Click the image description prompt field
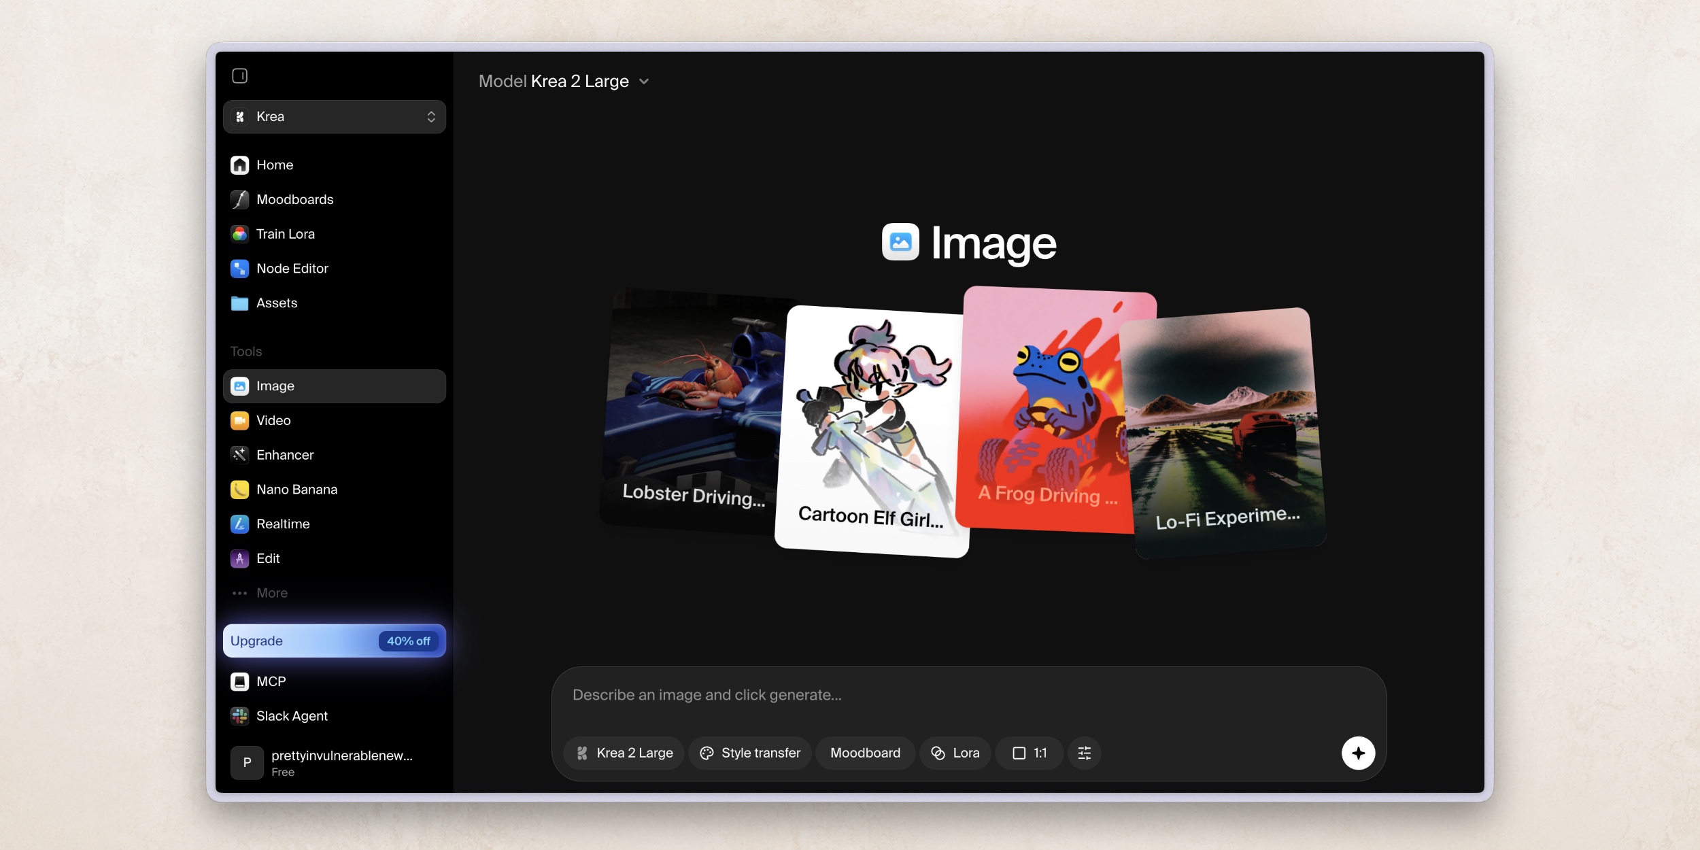The image size is (1700, 850). 968,696
